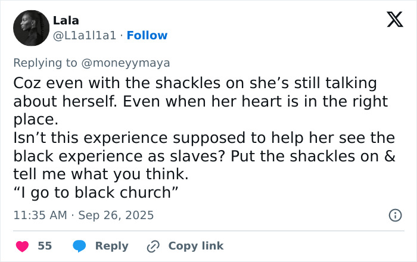
Task: Click the reply speech bubble icon
Action: pos(79,245)
